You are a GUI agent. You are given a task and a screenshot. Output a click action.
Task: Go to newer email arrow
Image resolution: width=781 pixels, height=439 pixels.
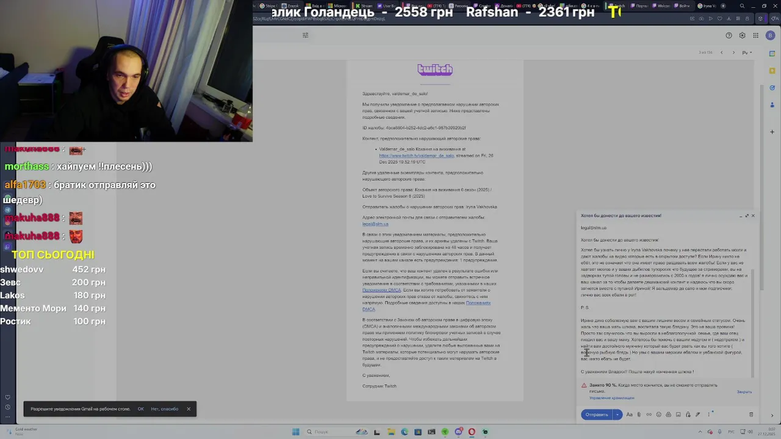(x=721, y=52)
